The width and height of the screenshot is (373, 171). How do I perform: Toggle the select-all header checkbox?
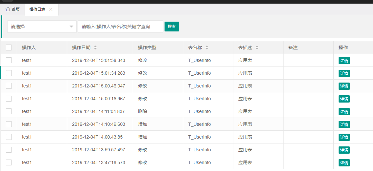9,47
